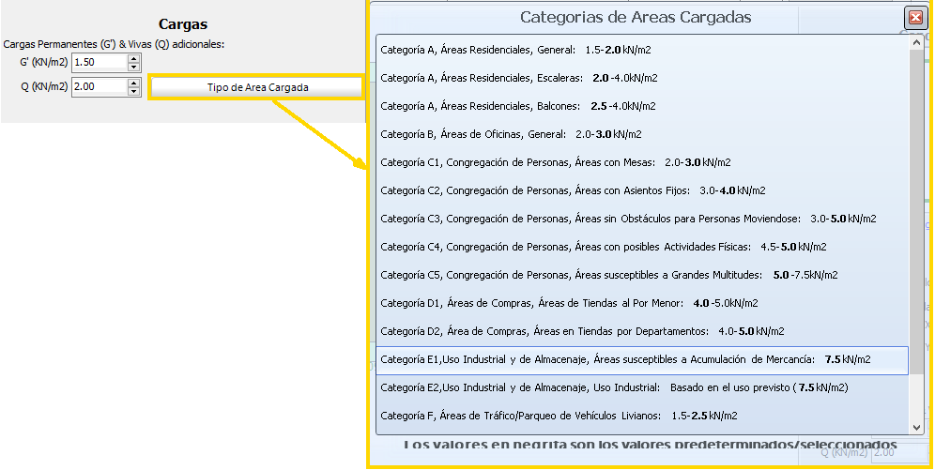
Task: Select Categoría D1, Tiendas al Por Menor
Action: coord(569,303)
